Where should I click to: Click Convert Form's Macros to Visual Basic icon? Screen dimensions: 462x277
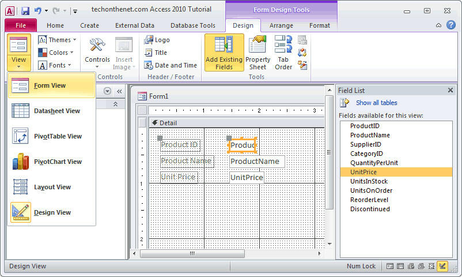[x=302, y=65]
